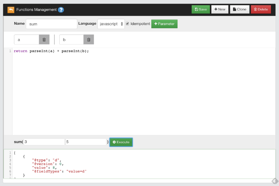The height and width of the screenshot is (186, 279).
Task: Click the Name field containing sum
Action: tap(51, 24)
